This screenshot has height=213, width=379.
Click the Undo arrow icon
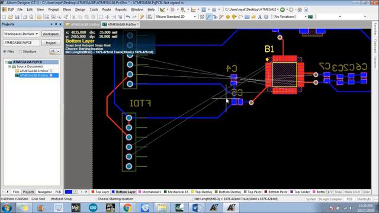click(x=128, y=17)
